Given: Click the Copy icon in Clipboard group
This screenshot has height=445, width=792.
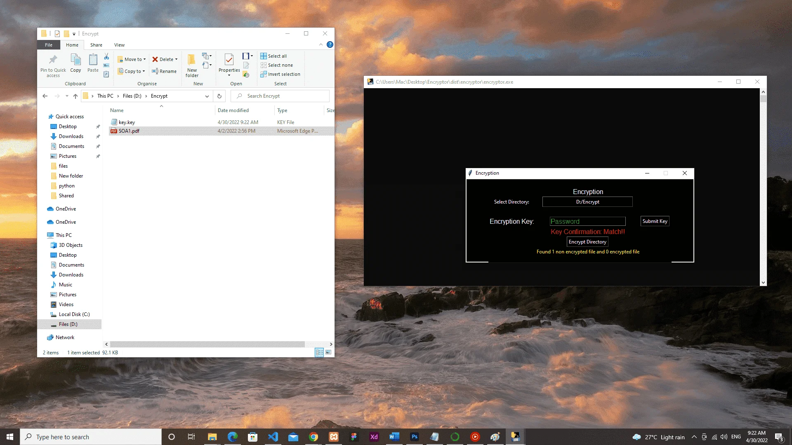Looking at the screenshot, I should click(x=75, y=63).
